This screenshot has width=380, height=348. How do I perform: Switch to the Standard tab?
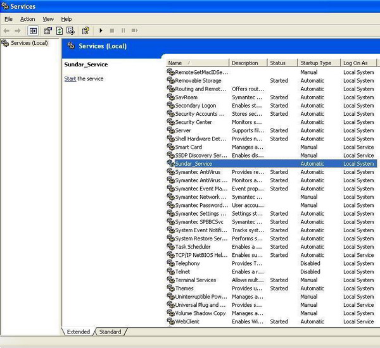click(110, 332)
